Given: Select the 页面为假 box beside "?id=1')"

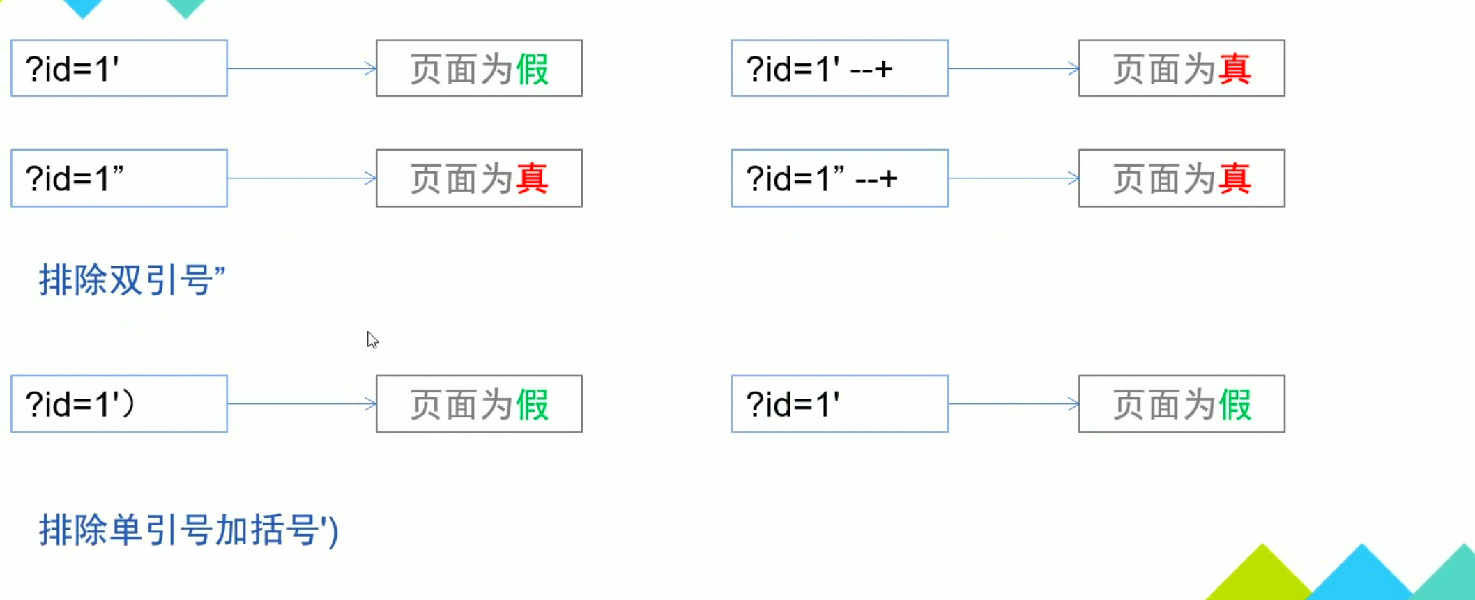Looking at the screenshot, I should [479, 404].
